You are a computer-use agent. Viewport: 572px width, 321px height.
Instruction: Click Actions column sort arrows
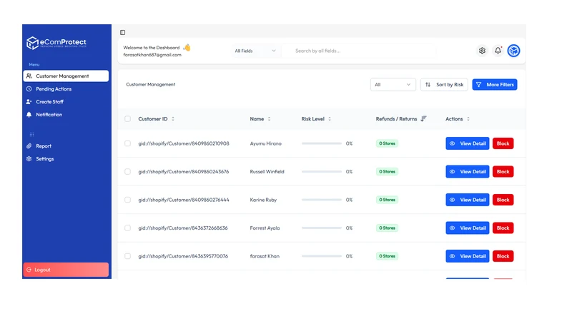tap(468, 119)
